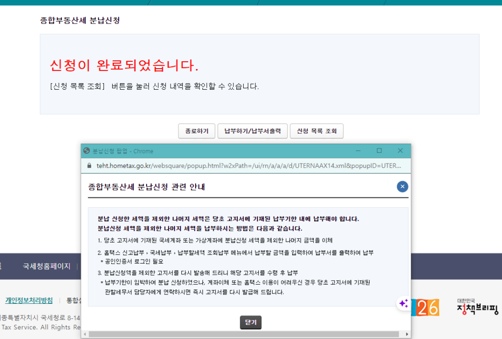Click the blue X icon in popup header
This screenshot has height=339, width=502.
tap(402, 187)
